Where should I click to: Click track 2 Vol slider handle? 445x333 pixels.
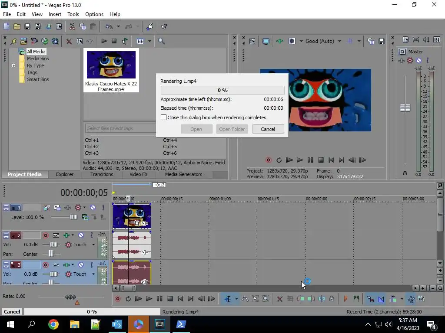(53, 245)
